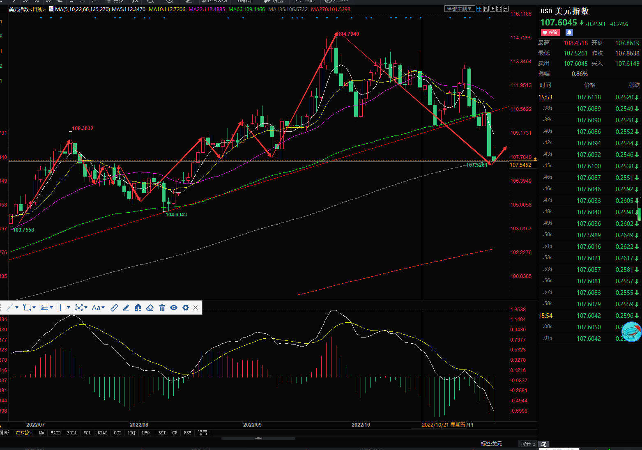The height and width of the screenshot is (450, 642).
Task: Expand Gann lines tool dropdown arrow
Action: (51, 308)
